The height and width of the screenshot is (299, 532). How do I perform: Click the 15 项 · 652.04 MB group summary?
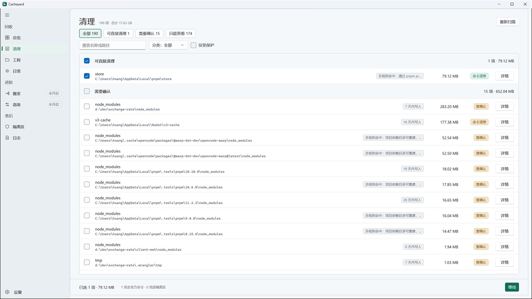point(499,92)
